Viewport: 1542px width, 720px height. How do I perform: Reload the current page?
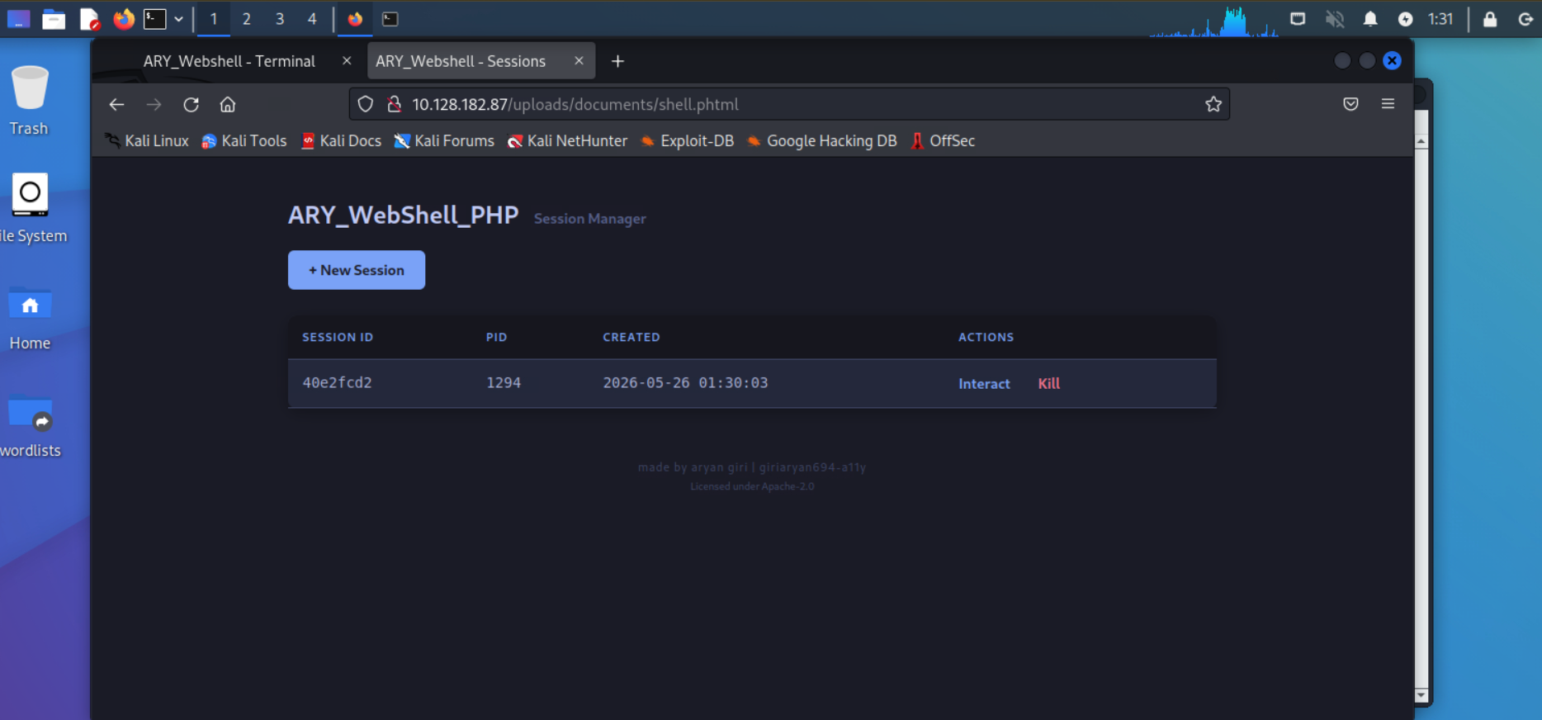coord(191,104)
